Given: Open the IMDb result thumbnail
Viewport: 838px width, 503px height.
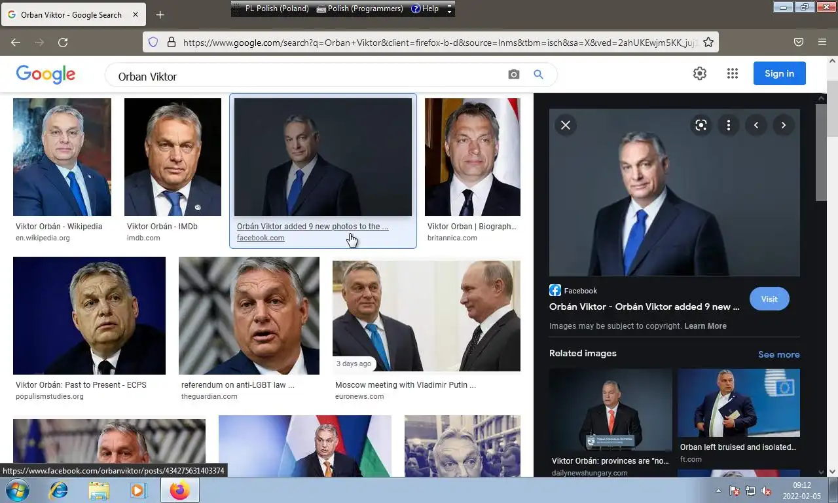Looking at the screenshot, I should (173, 157).
